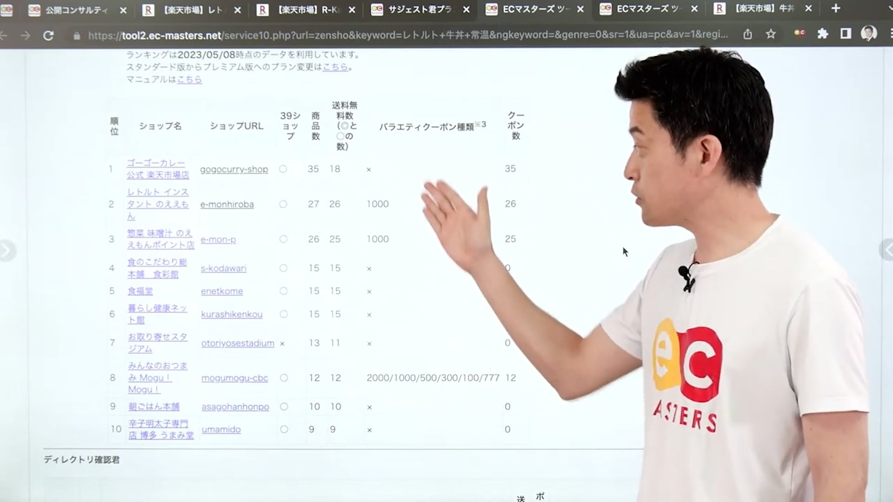Open 辛子明太子専門店 博多 うまみ堂 link
The image size is (893, 502).
click(161, 429)
